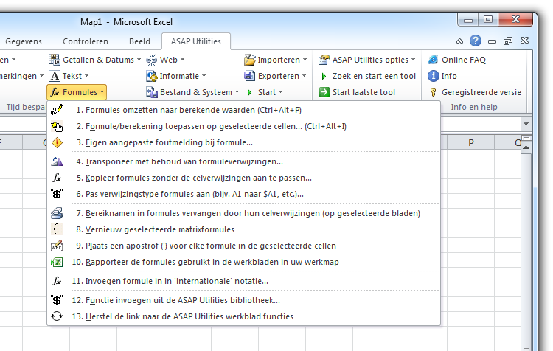Open the ASAP Utilities opties dropdown
This screenshot has width=553, height=351.
[414, 60]
